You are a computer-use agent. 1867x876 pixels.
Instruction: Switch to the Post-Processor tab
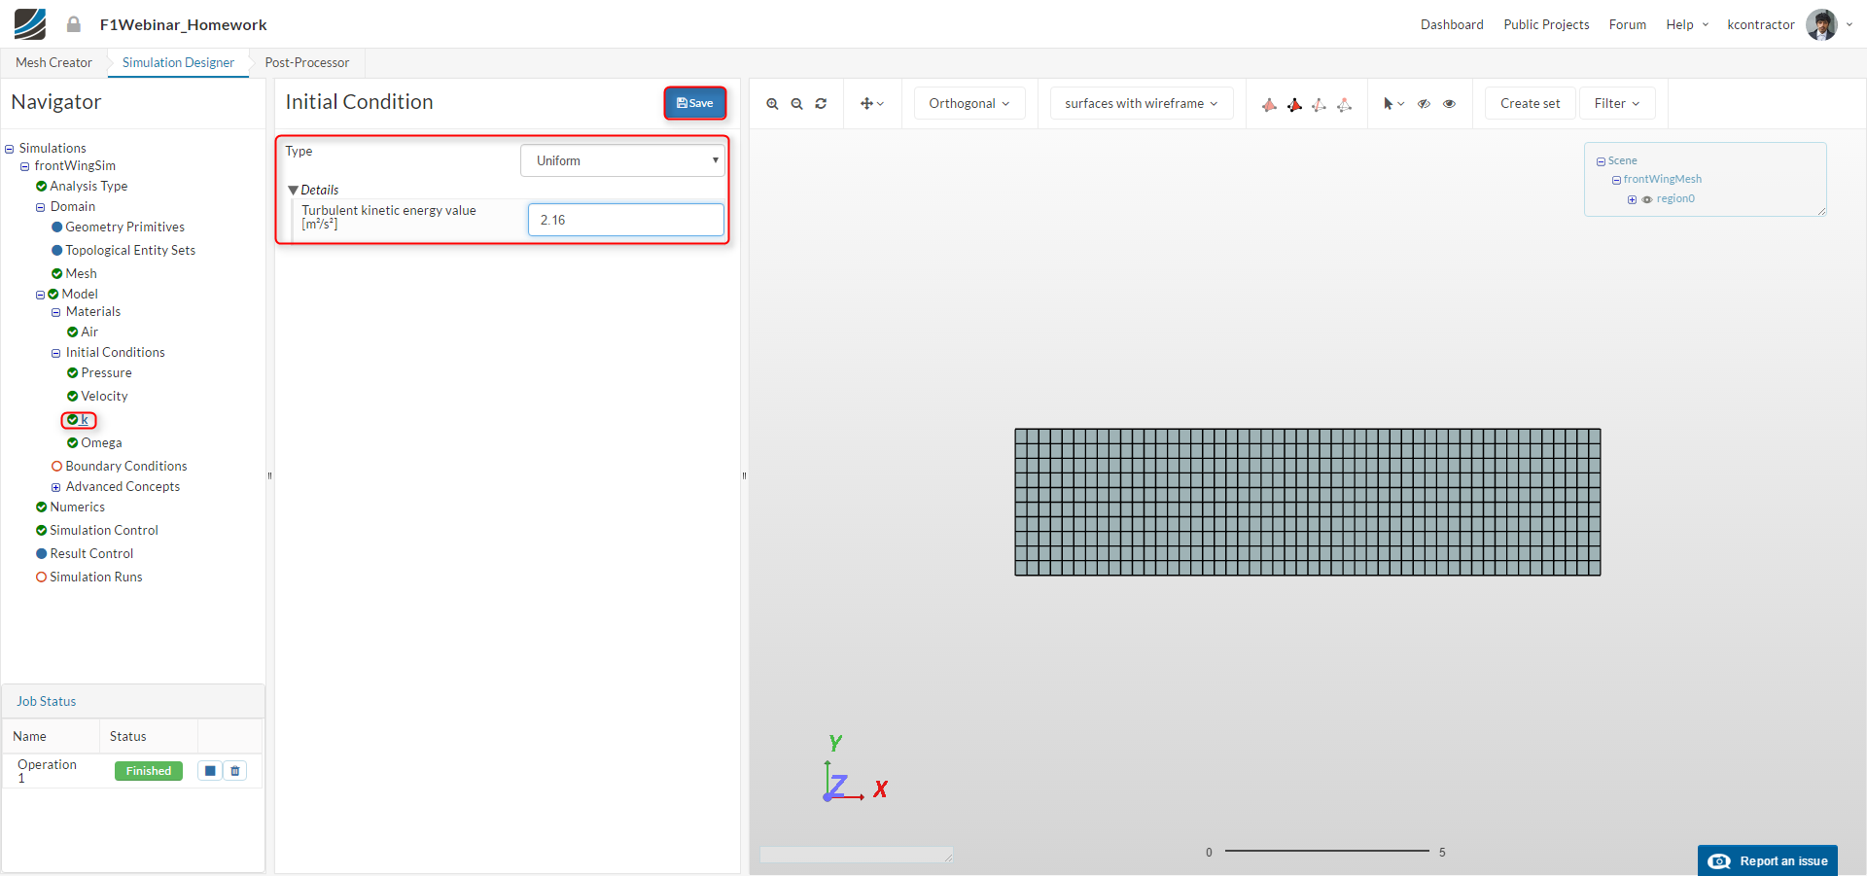click(x=306, y=63)
